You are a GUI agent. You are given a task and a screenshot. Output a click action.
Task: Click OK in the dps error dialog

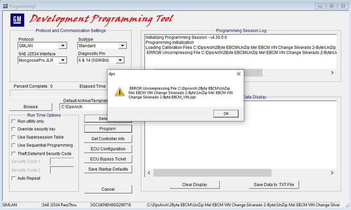(226, 114)
